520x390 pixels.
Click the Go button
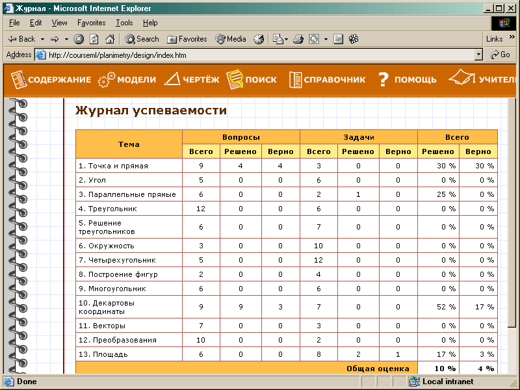coord(500,55)
